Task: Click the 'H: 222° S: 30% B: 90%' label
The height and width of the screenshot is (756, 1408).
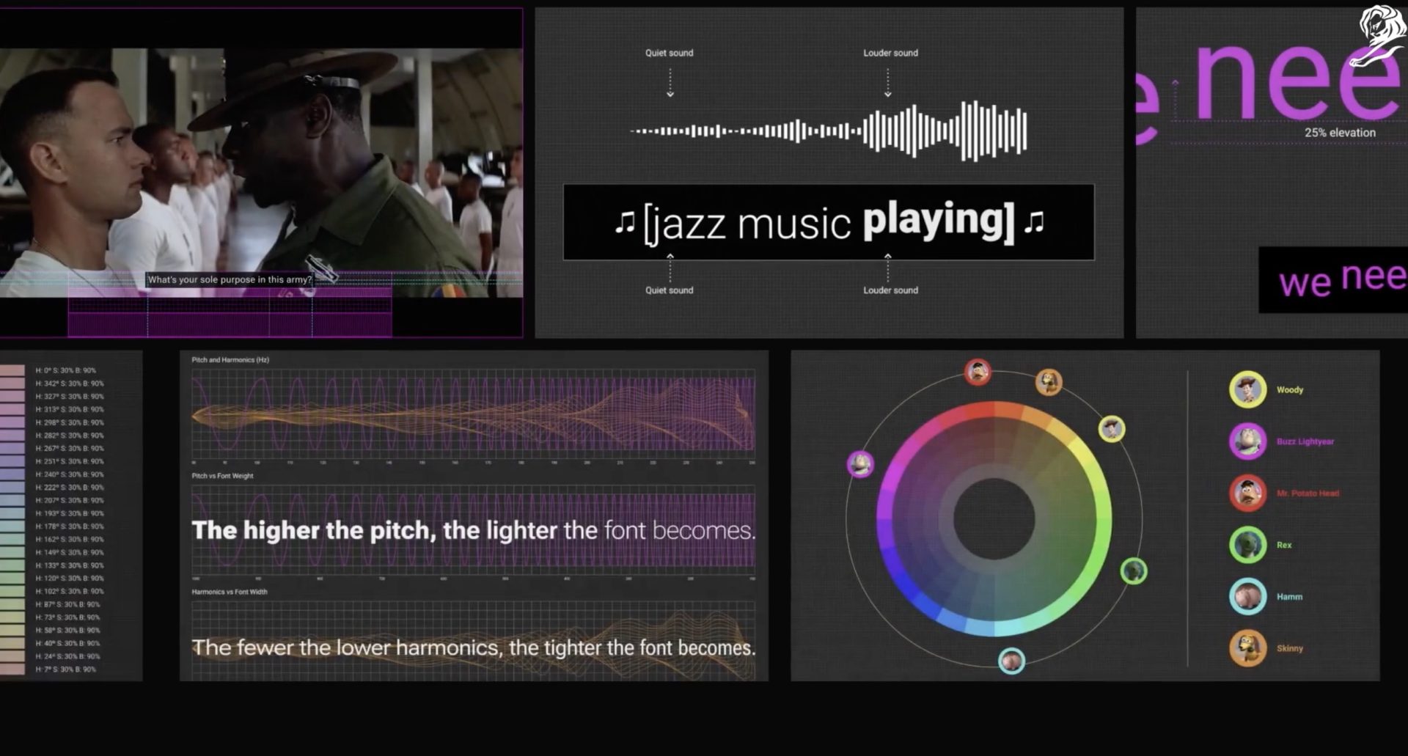Action: pos(70,488)
